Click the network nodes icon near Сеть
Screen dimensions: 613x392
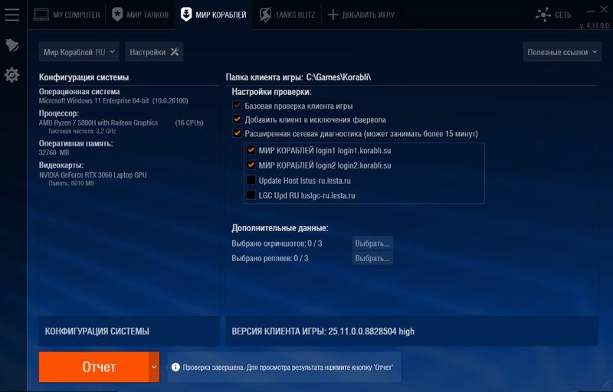544,15
